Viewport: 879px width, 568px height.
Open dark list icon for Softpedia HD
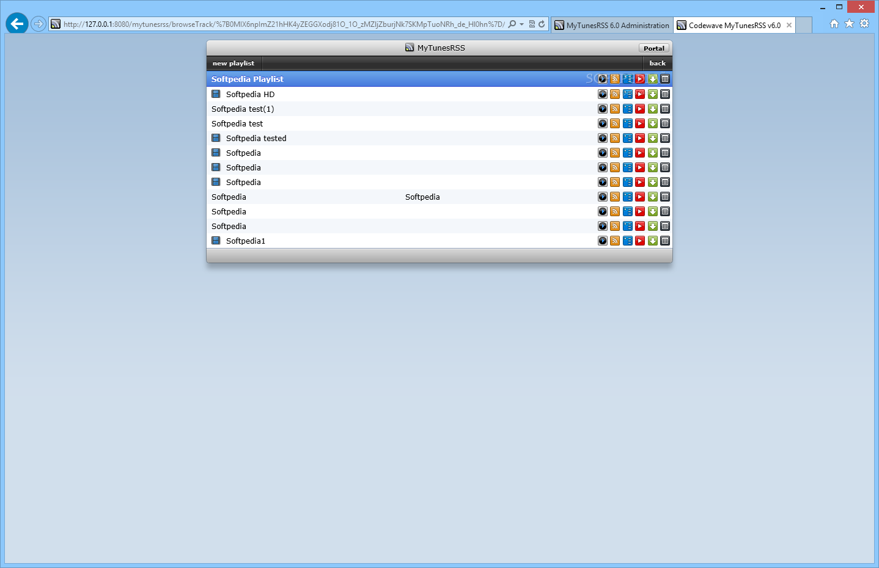point(665,94)
